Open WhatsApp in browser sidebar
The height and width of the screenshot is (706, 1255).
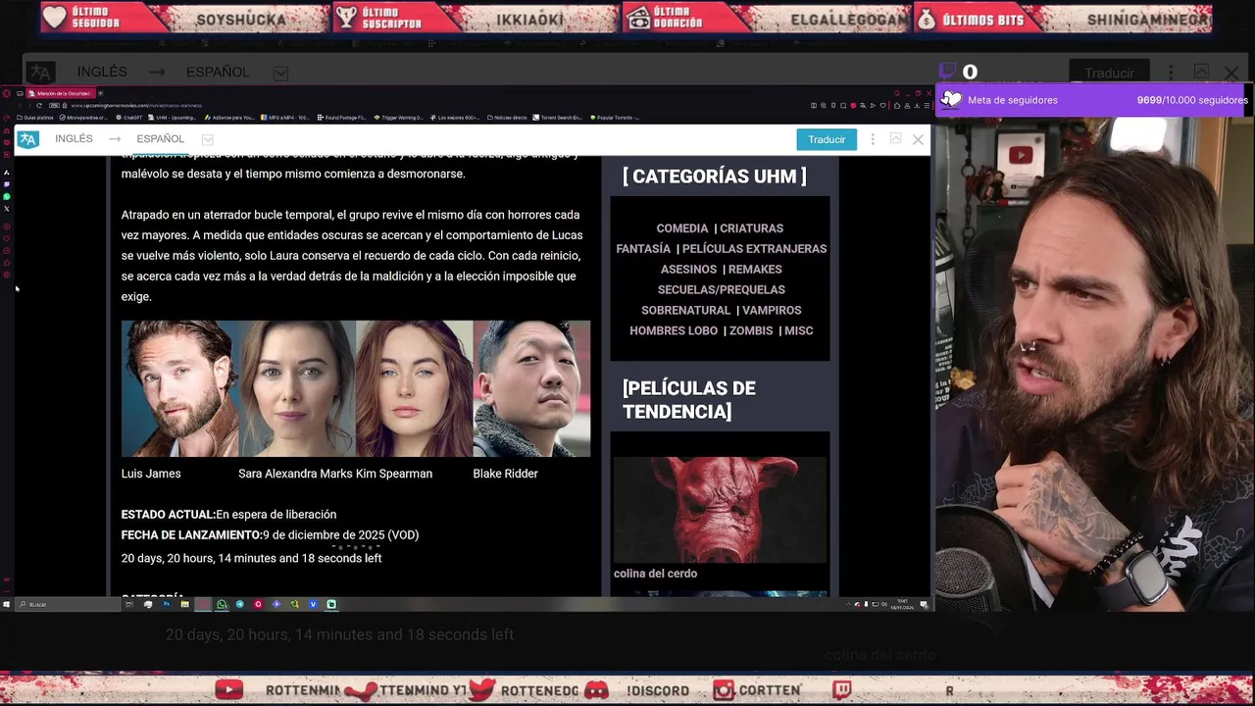coord(7,196)
